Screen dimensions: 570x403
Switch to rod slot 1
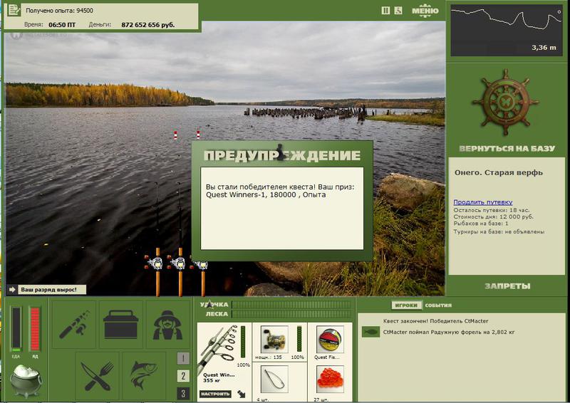click(x=183, y=359)
